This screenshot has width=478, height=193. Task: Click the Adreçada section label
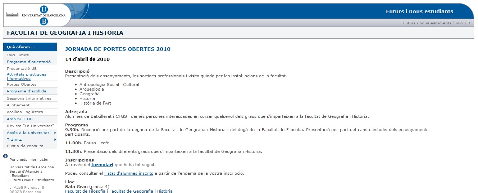click(x=76, y=112)
